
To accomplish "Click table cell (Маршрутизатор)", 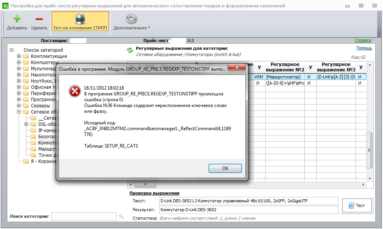I will coord(285,77).
